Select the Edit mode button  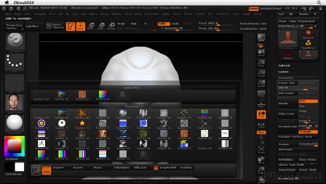tap(70, 26)
